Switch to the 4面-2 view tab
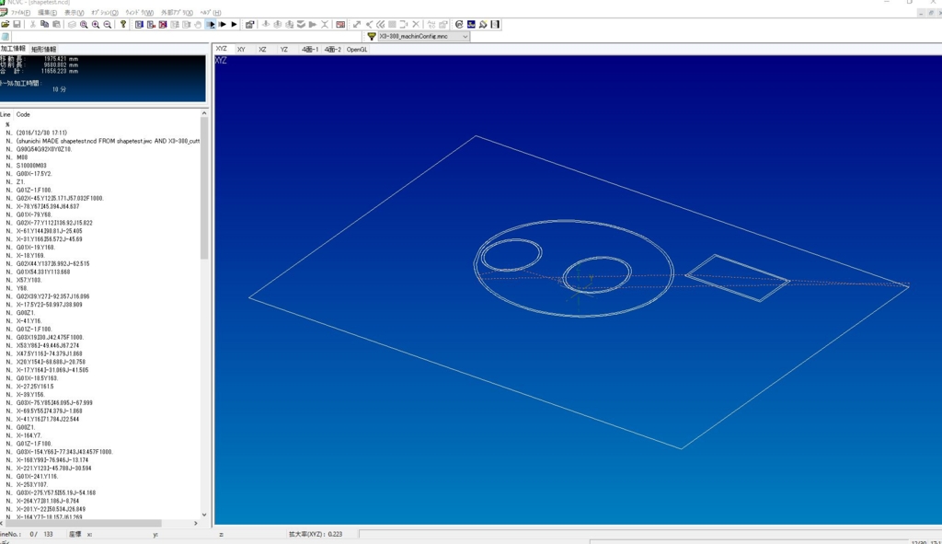The height and width of the screenshot is (544, 942). (x=332, y=50)
